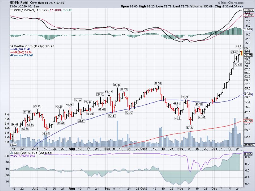Click the 37.31 November low label
Screen dimensions: 255x191
[190, 128]
